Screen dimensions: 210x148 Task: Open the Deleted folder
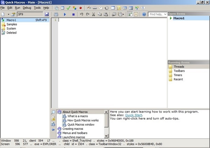[x=12, y=33]
